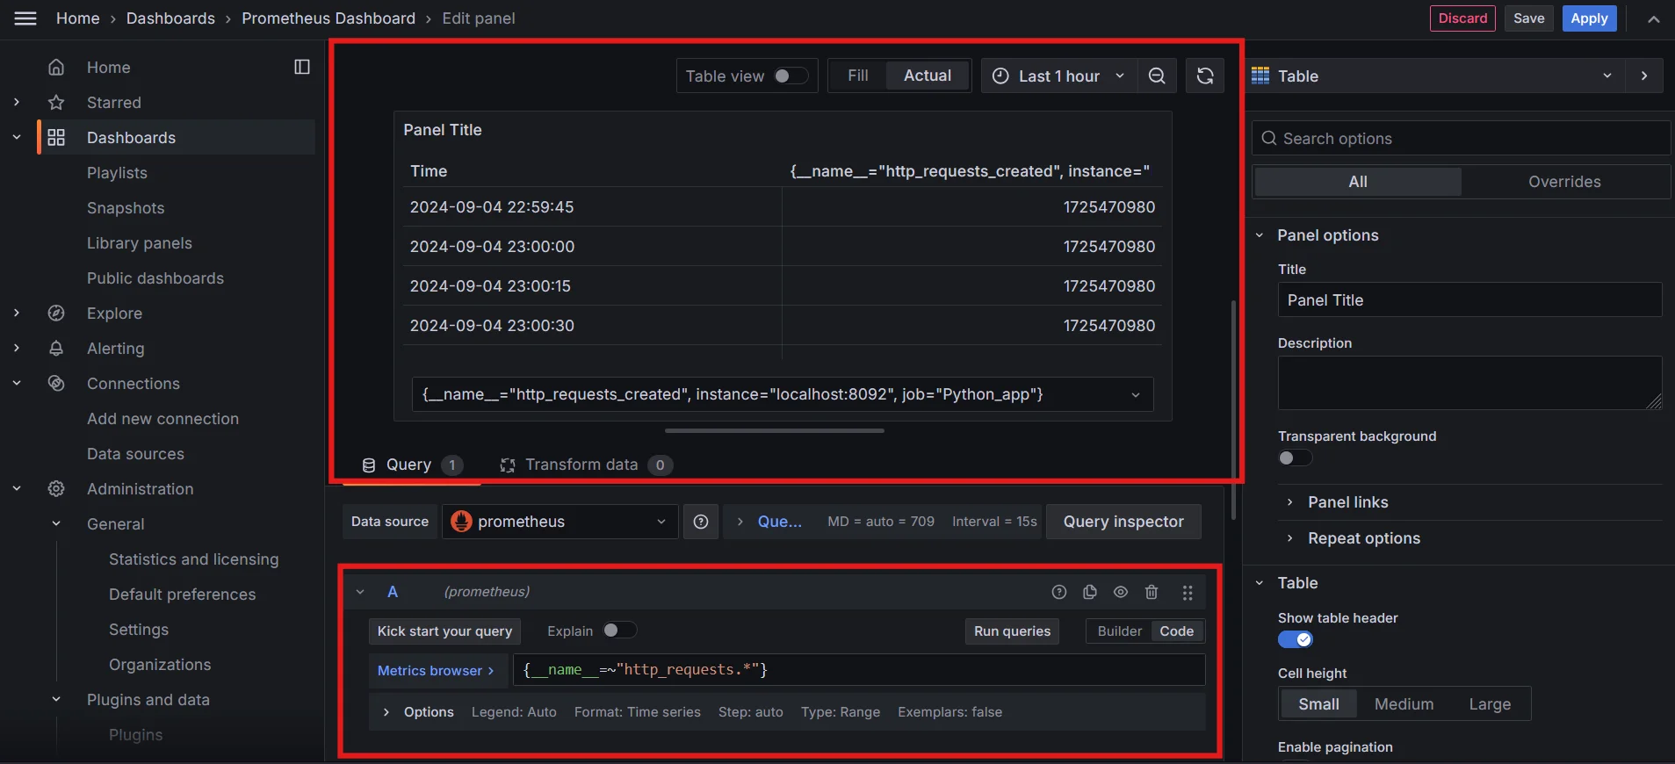
Task: Select Large cell height
Action: (x=1490, y=704)
